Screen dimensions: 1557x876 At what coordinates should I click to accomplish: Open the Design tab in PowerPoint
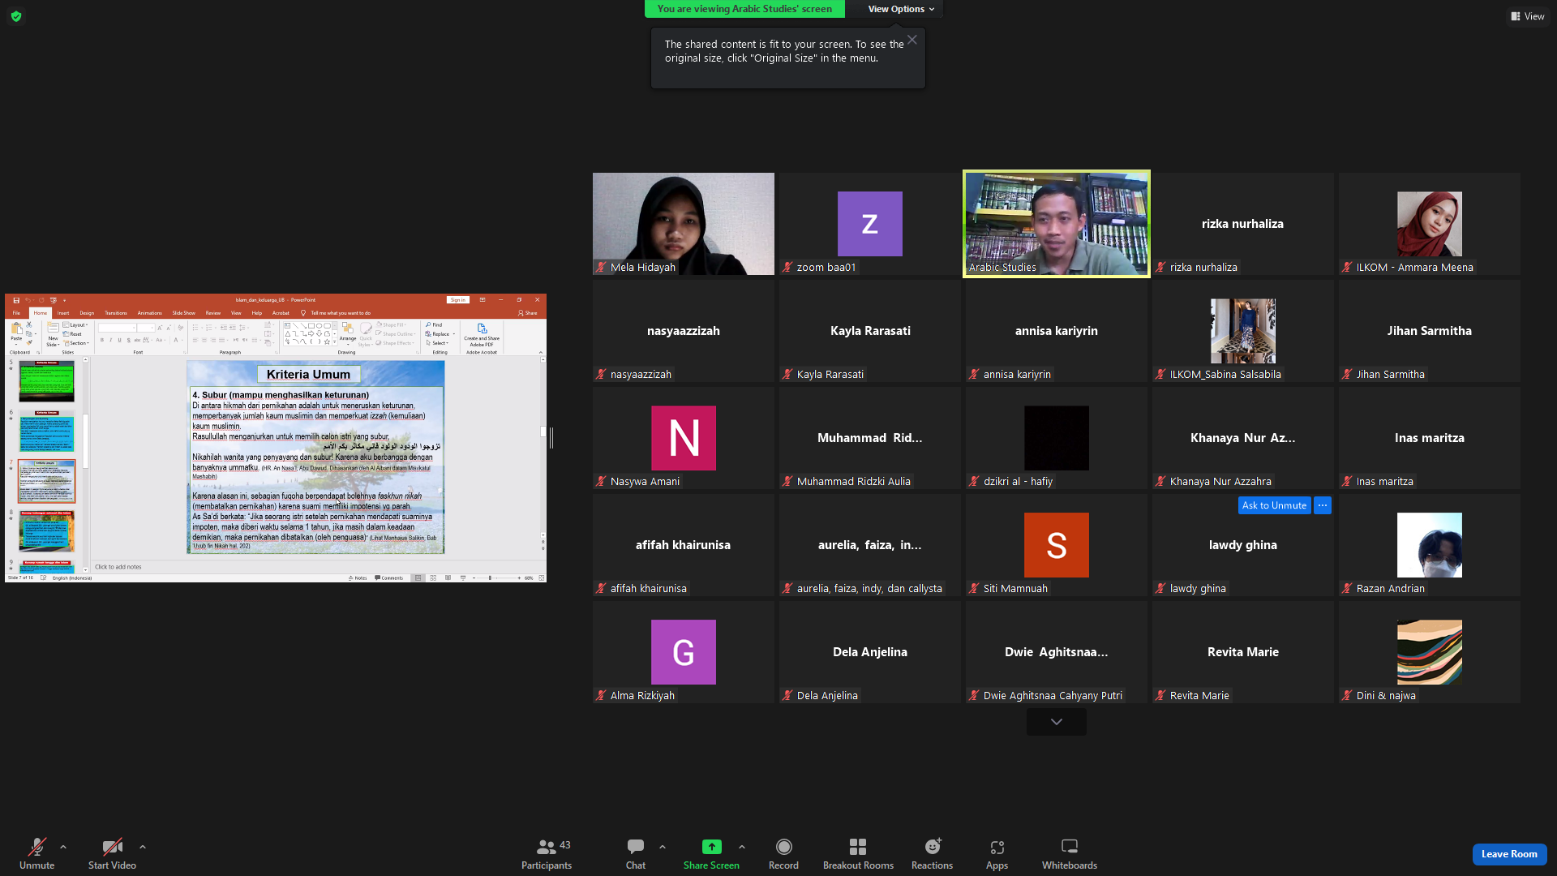(87, 313)
